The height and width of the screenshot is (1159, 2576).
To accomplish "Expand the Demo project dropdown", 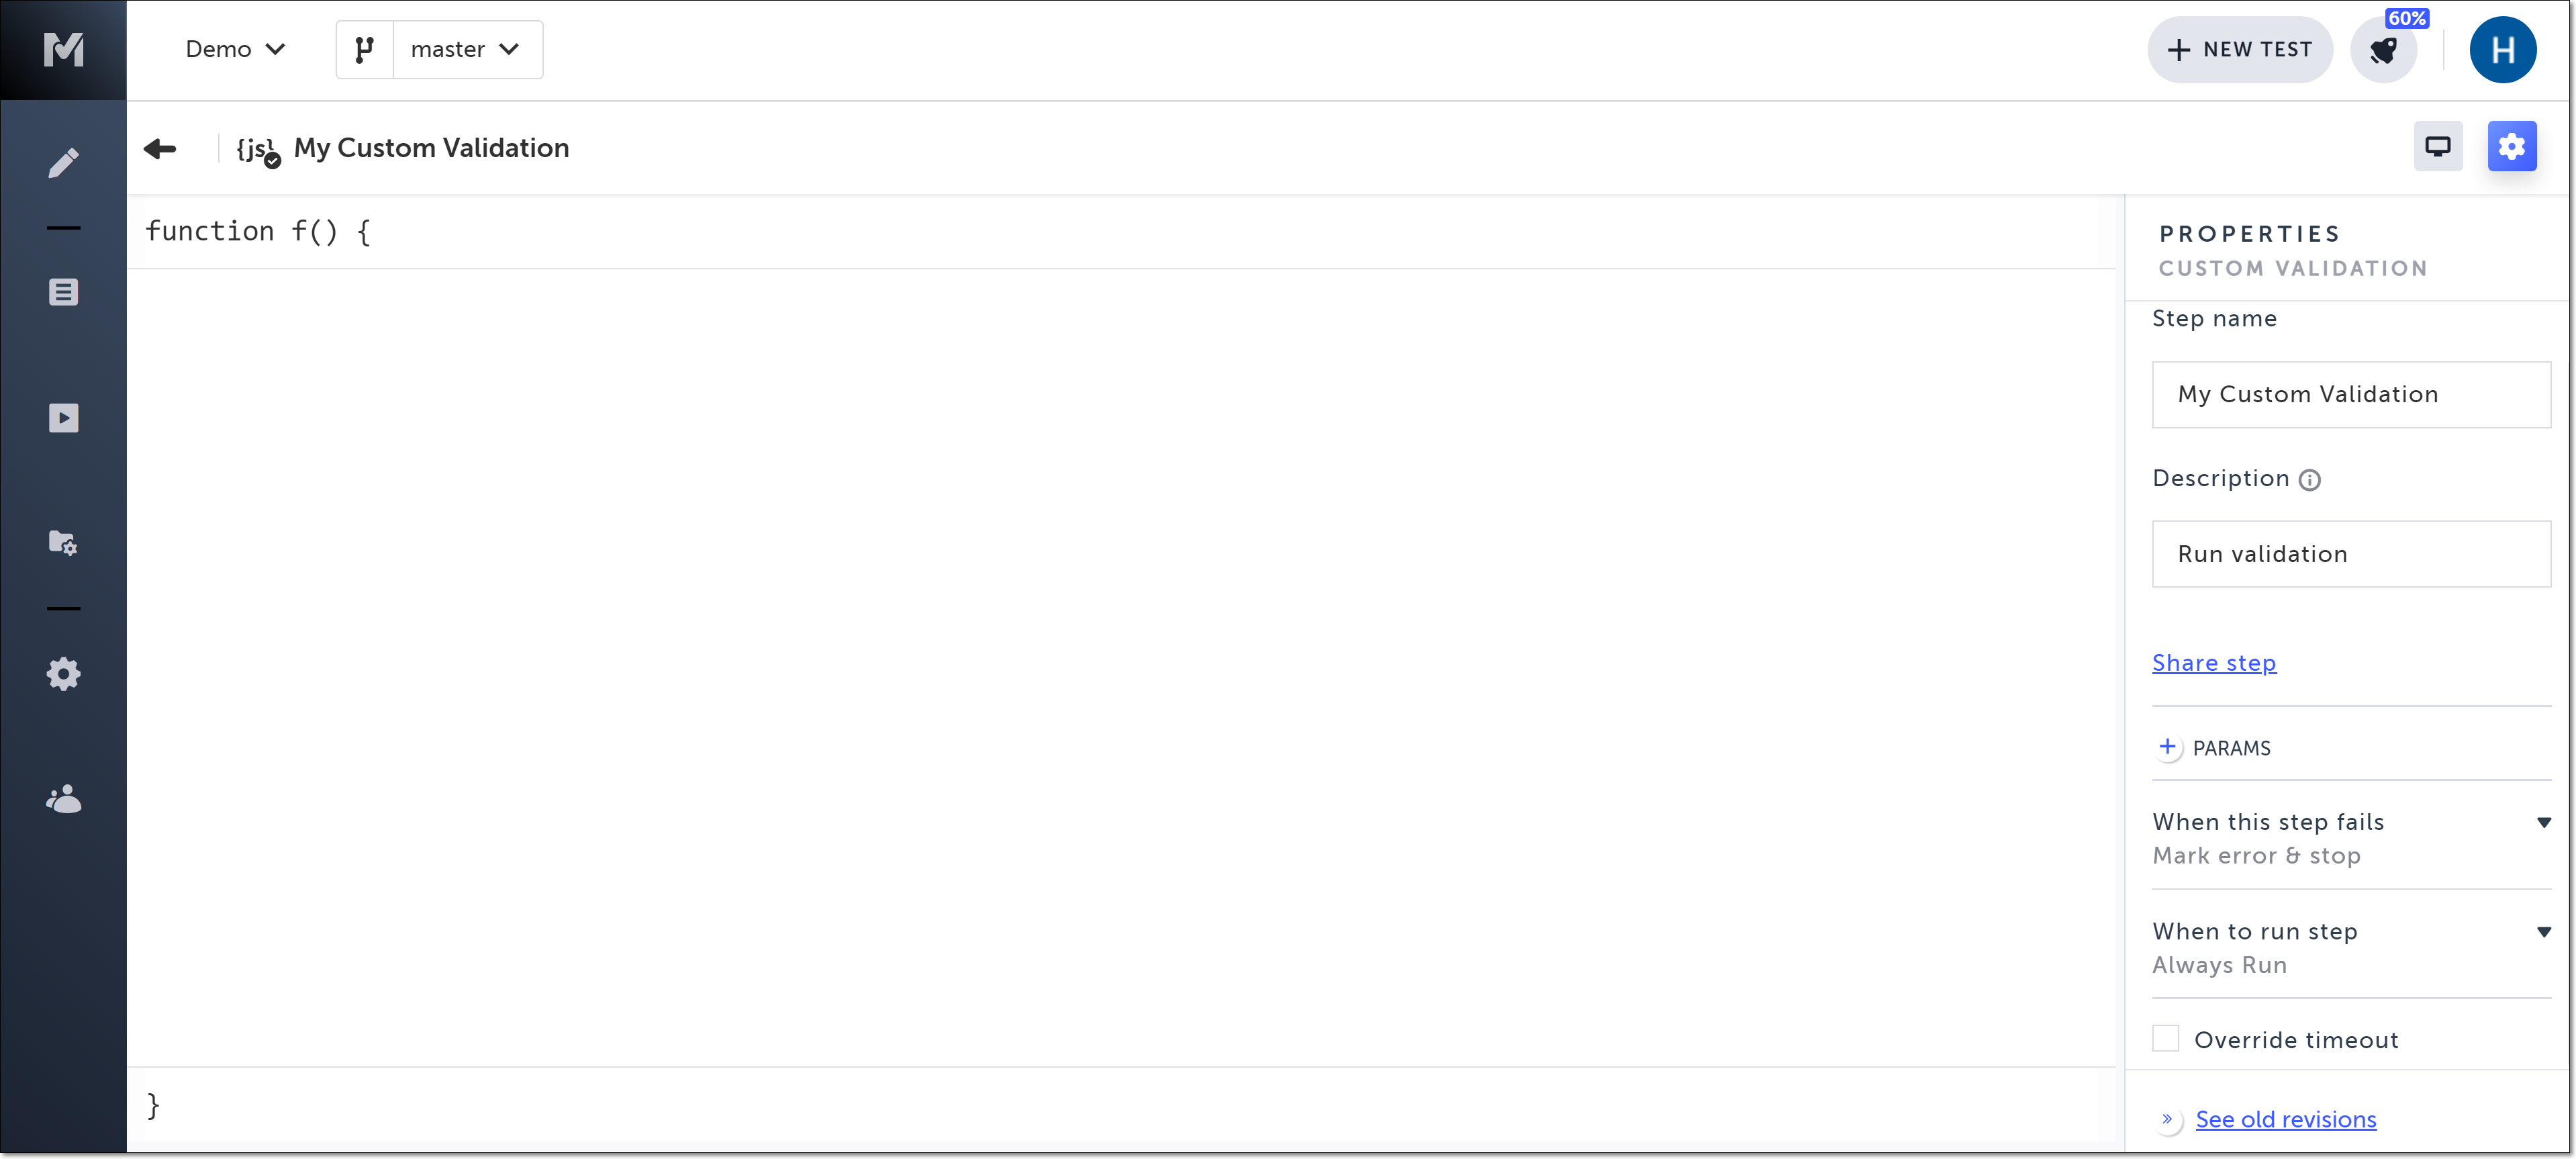I will [235, 49].
